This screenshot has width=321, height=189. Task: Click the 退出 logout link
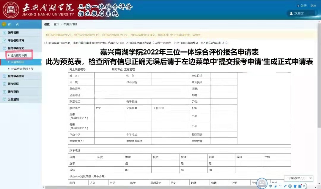tap(314, 6)
